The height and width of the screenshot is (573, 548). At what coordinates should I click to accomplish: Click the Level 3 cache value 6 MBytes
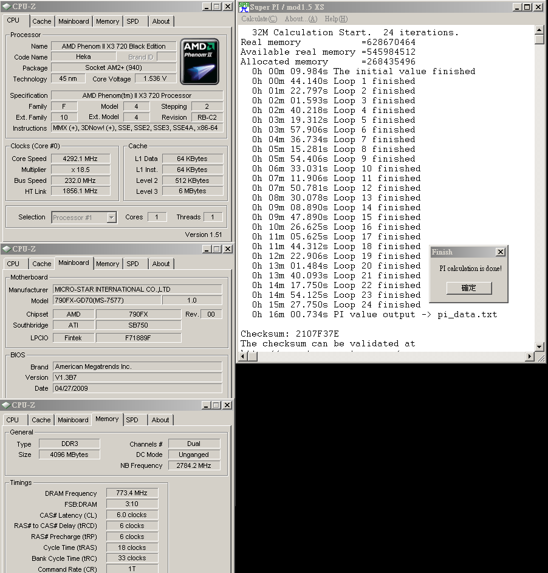[193, 191]
